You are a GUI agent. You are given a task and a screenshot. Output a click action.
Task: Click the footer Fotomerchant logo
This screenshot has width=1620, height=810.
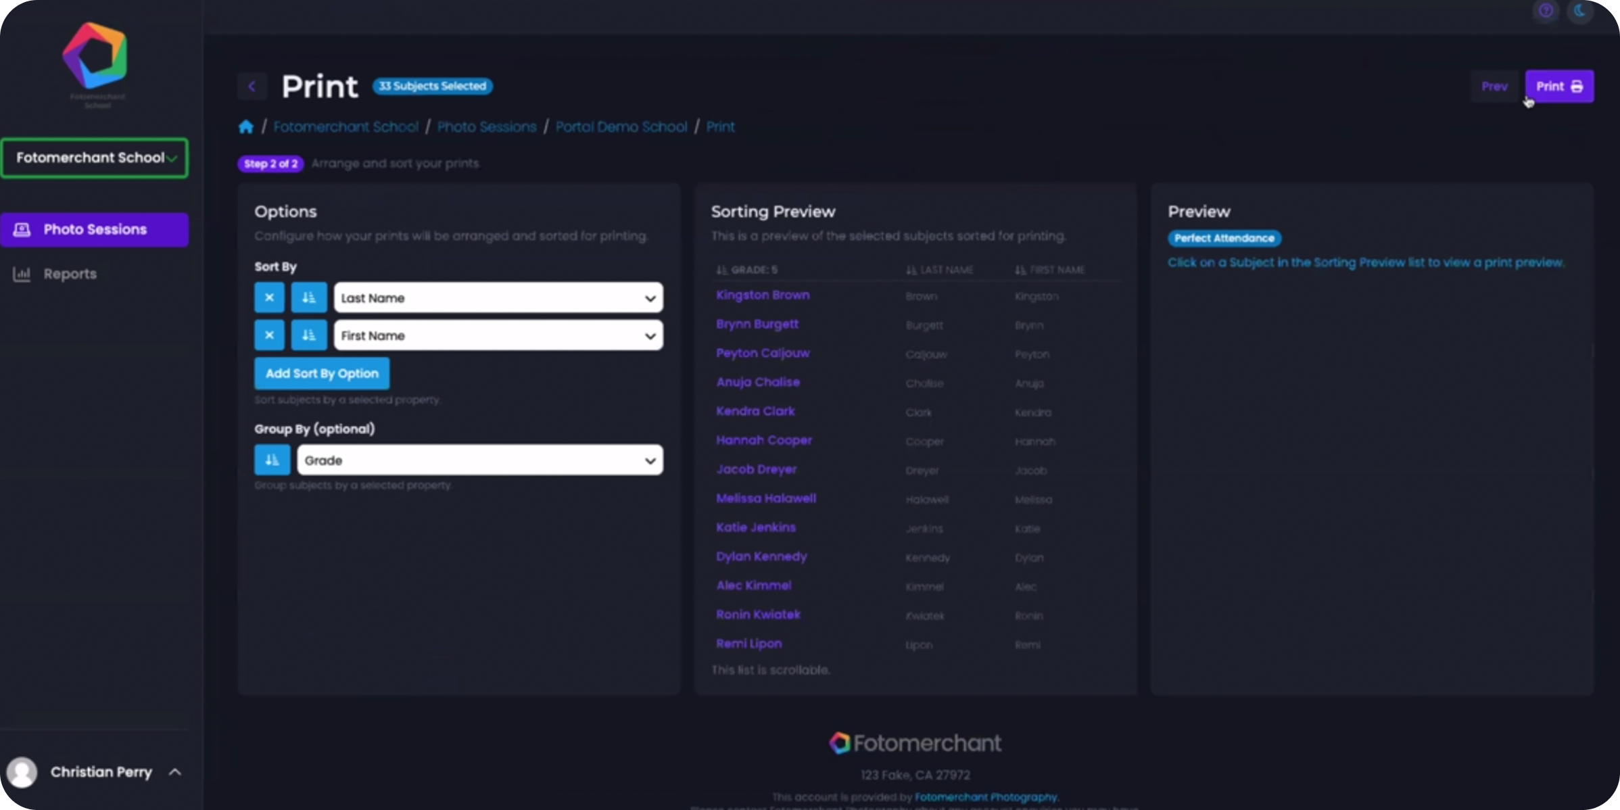point(915,743)
